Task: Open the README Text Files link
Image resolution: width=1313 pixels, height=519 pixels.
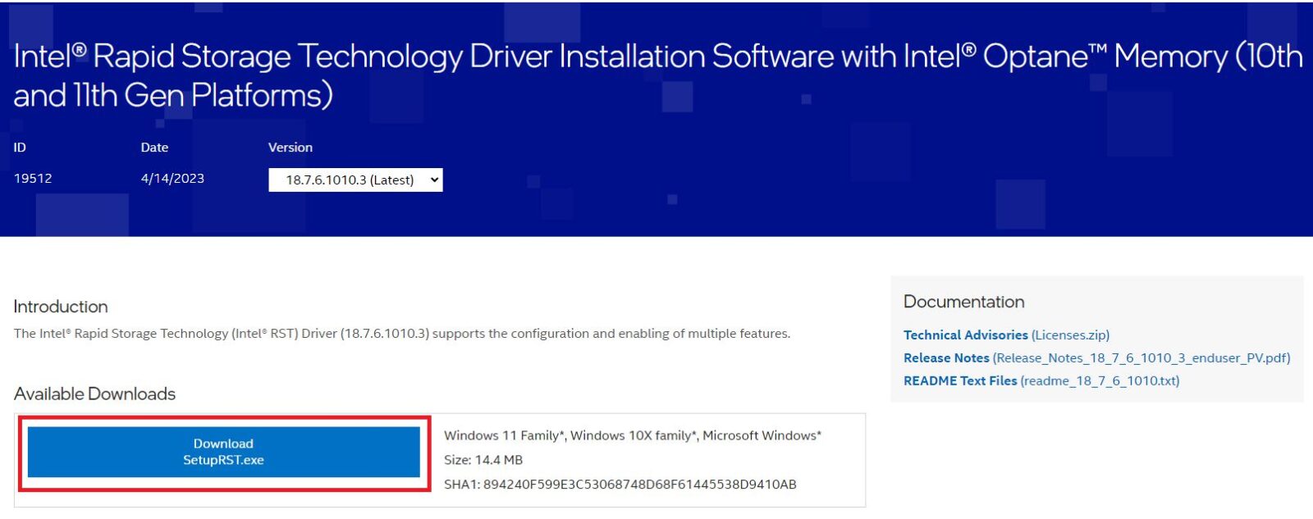Action: click(960, 381)
